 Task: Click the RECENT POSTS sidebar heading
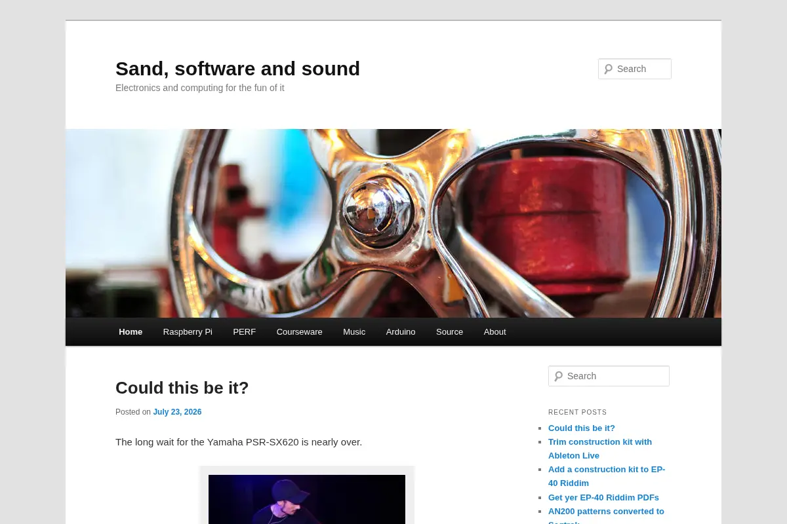tap(578, 413)
